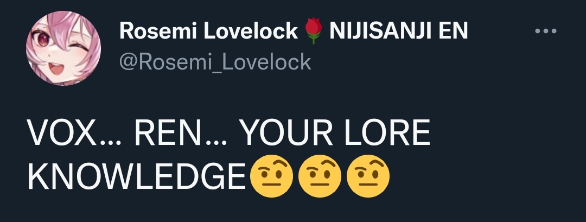Screen dimensions: 586x222
Task: Click the word "Lovelock" in bold display name
Action: click(251, 30)
